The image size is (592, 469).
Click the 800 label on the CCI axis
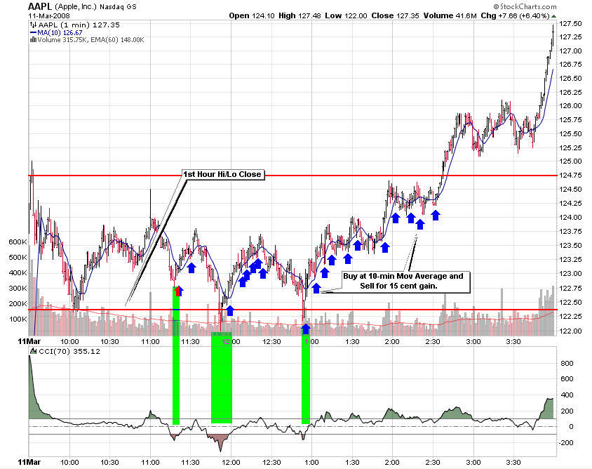567,363
